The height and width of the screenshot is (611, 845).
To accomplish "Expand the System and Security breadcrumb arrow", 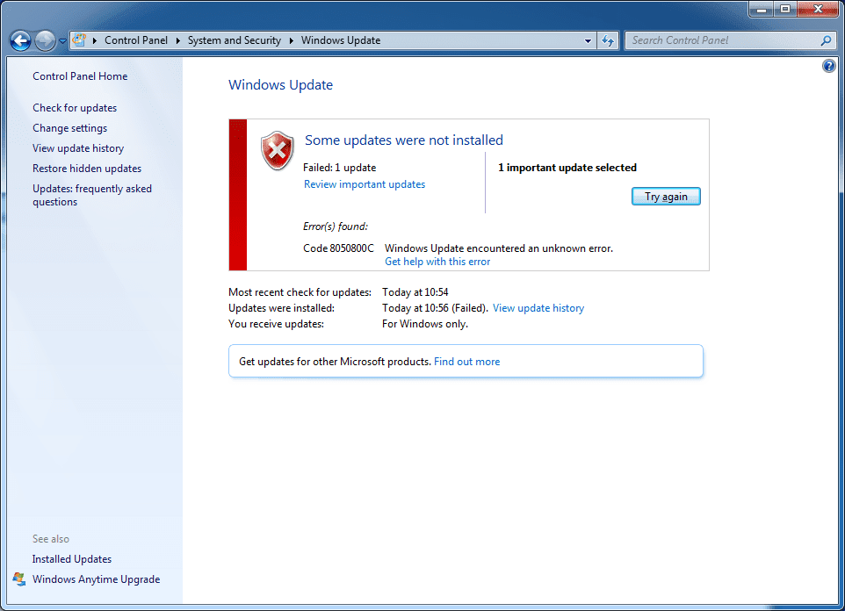I will click(x=290, y=40).
